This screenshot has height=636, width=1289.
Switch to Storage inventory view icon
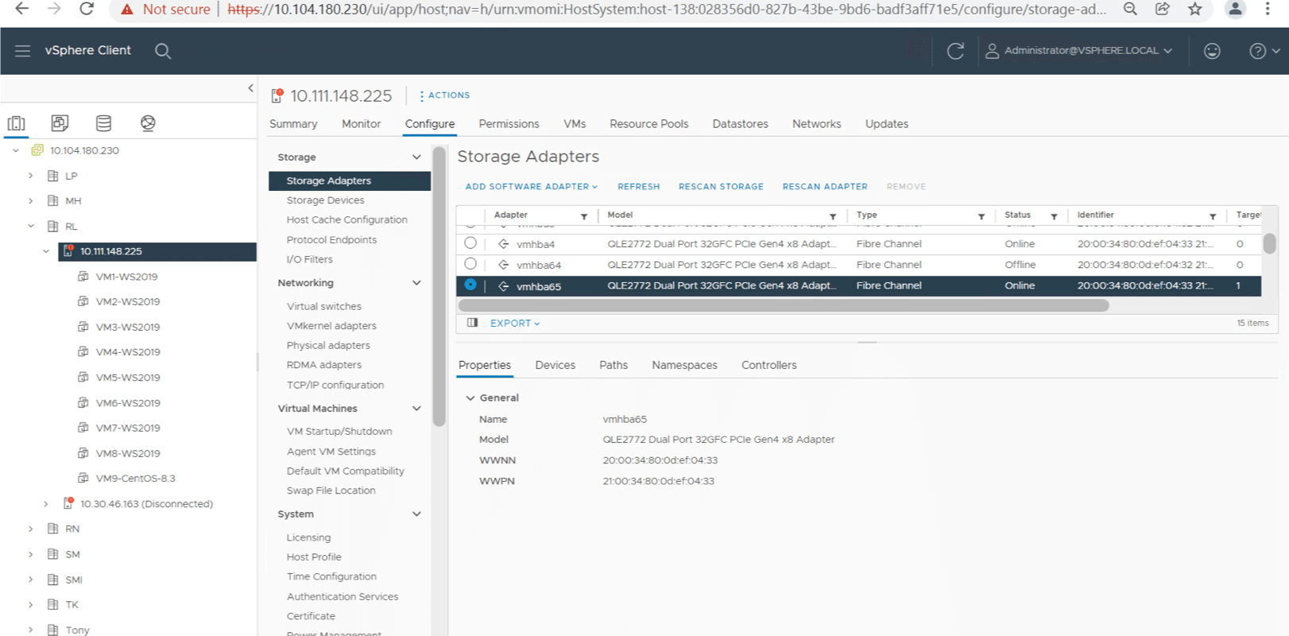coord(103,123)
